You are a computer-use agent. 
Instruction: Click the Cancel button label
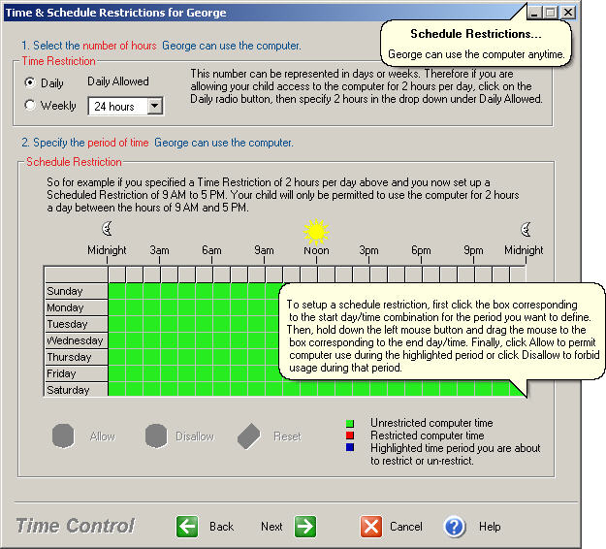(x=406, y=527)
